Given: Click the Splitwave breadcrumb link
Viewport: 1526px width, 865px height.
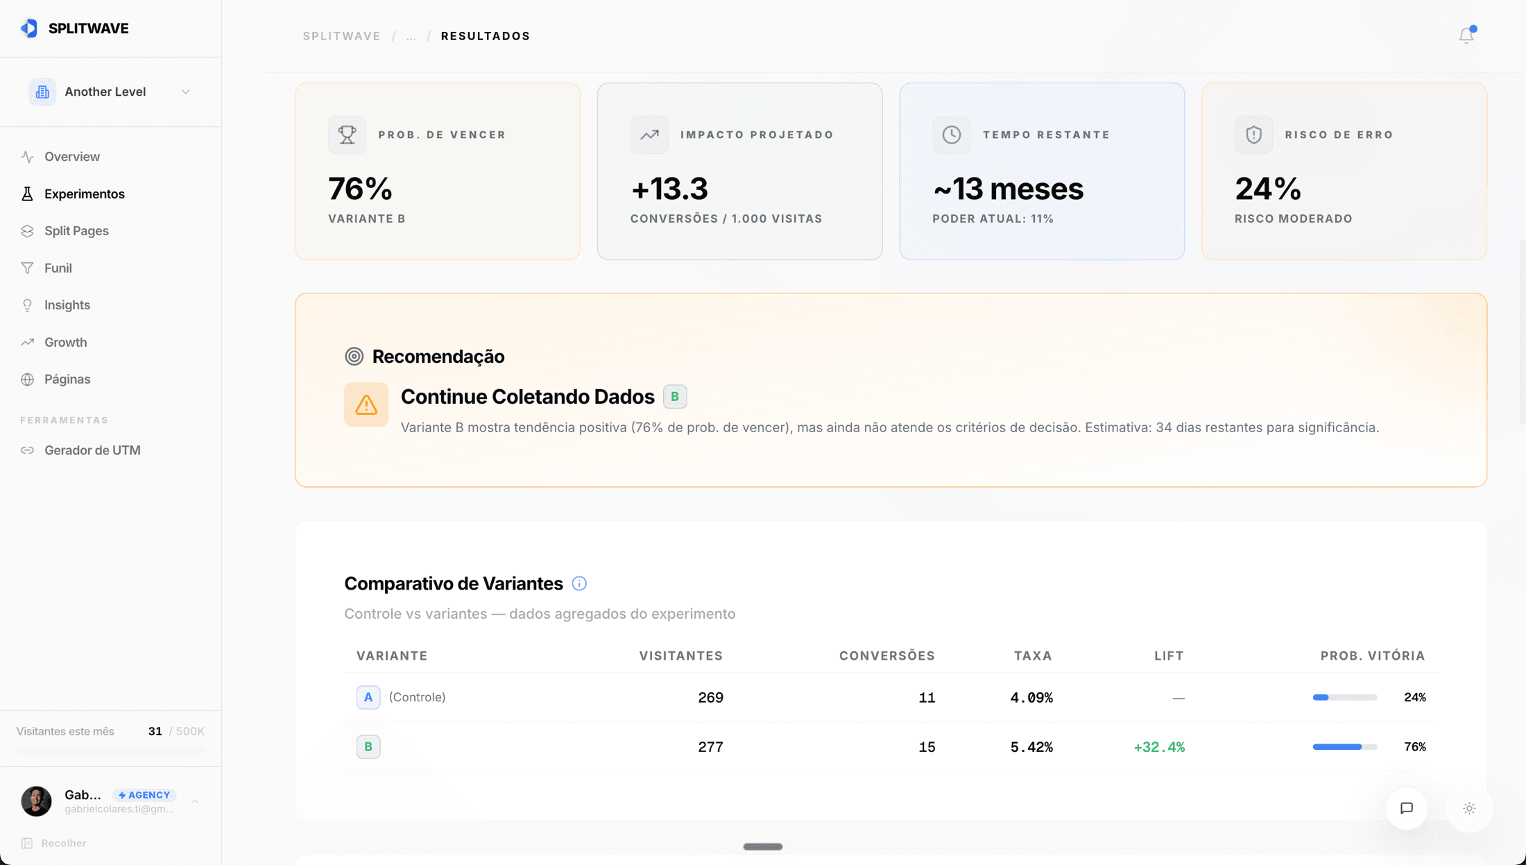Looking at the screenshot, I should tap(341, 36).
